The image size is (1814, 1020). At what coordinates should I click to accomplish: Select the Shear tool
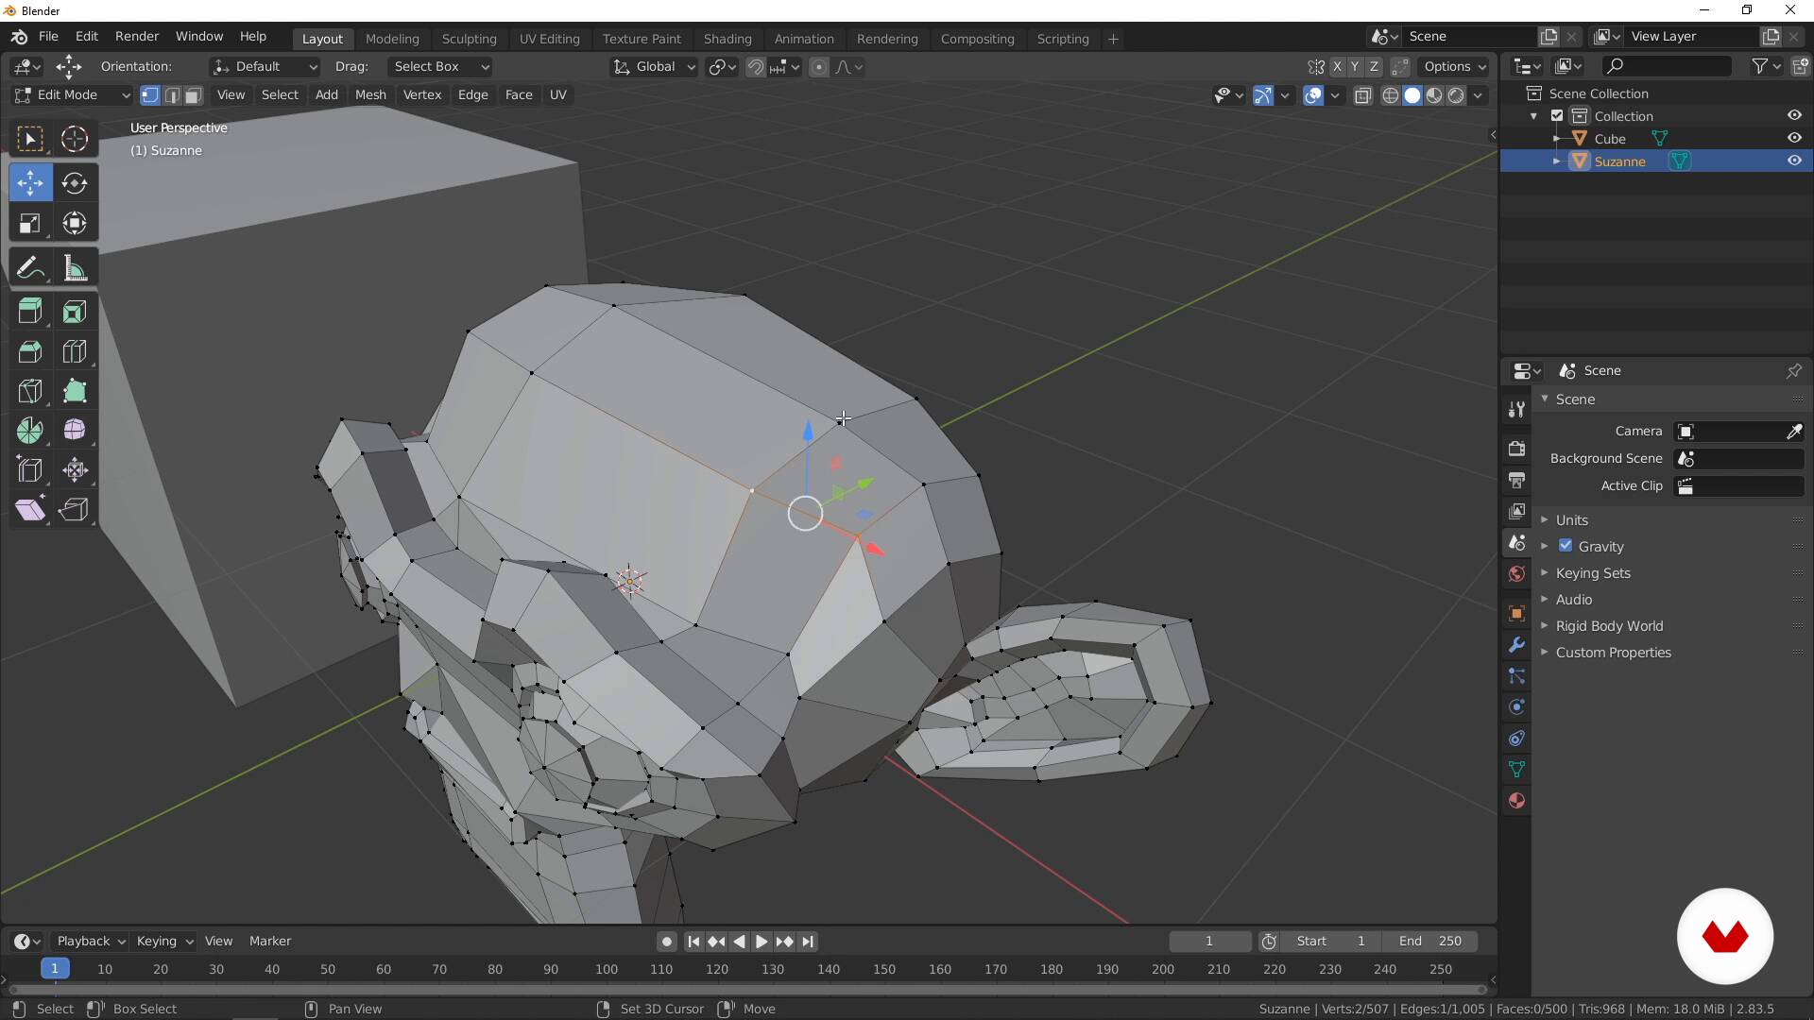(x=30, y=510)
